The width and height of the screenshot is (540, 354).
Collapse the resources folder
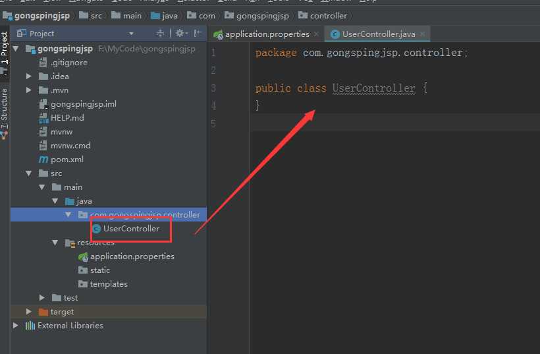tap(55, 243)
